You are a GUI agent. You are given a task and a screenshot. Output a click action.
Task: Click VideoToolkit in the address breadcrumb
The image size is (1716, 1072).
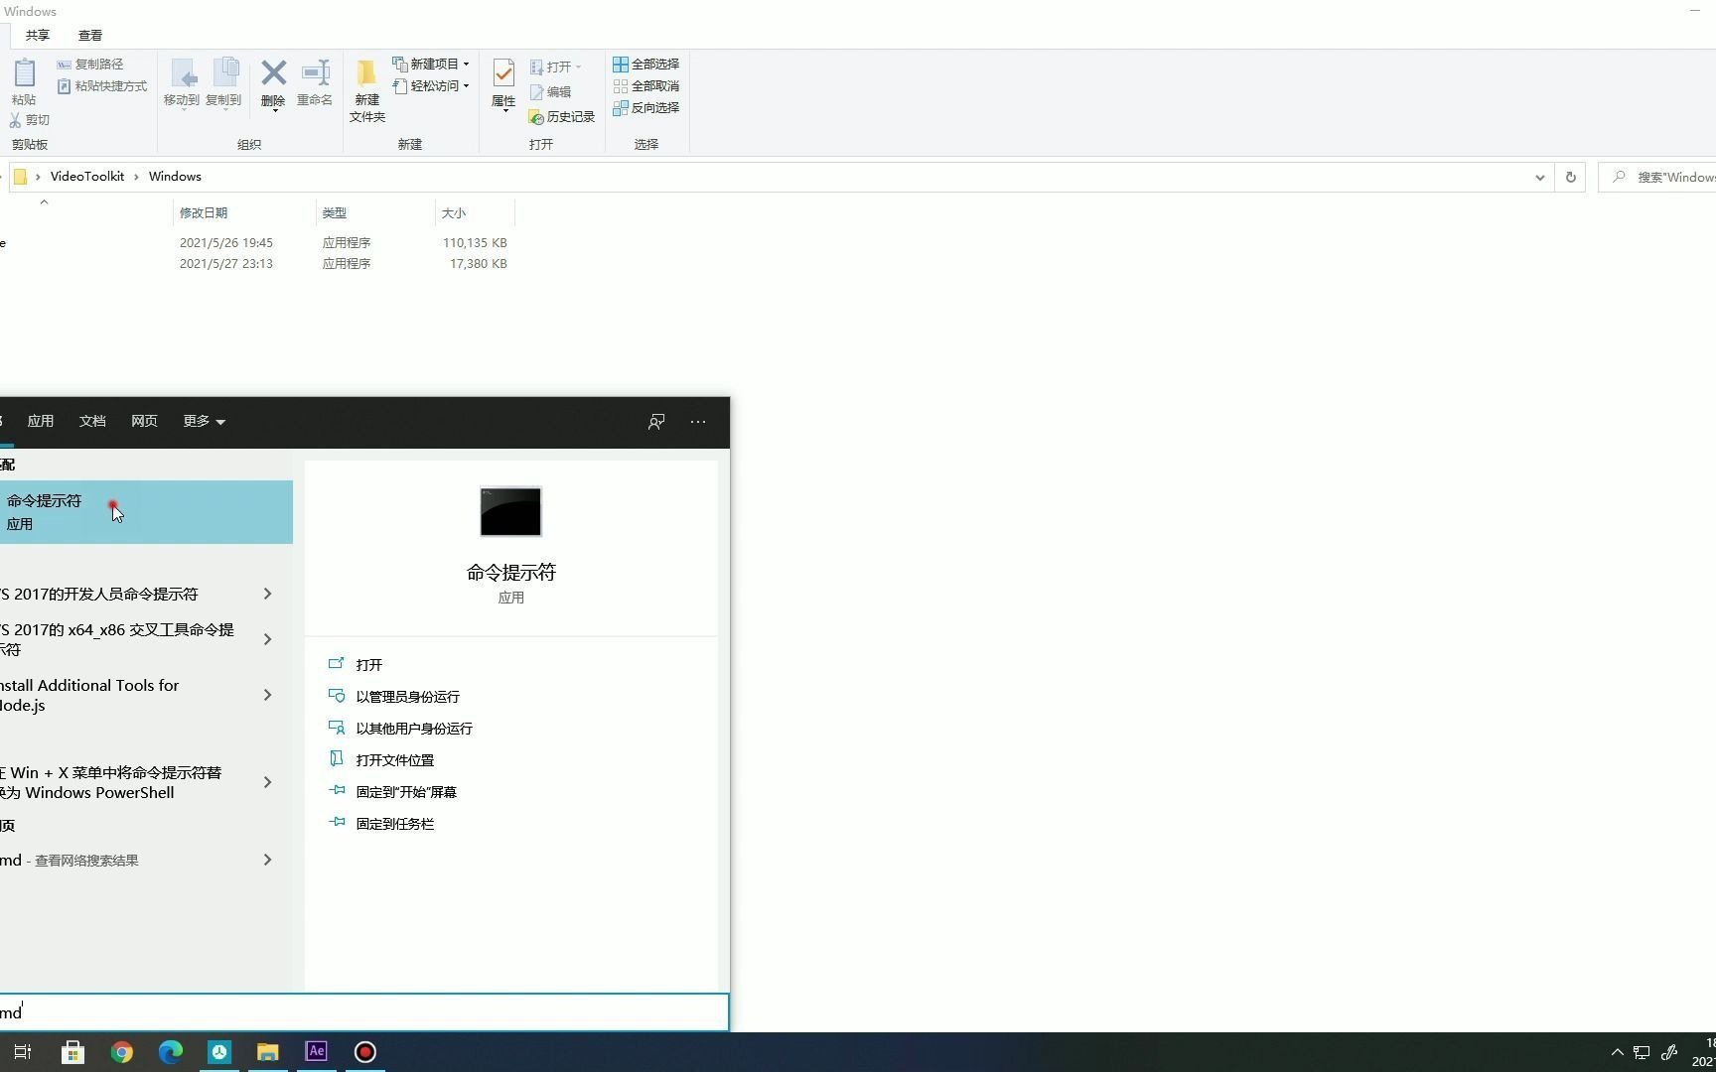pyautogui.click(x=87, y=177)
